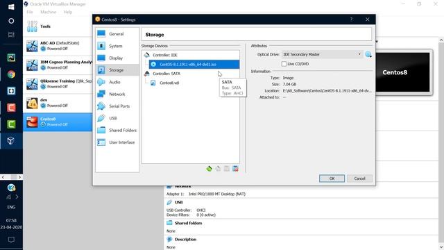Open Help menu in VirtualBox Manager
The height and width of the screenshot is (250, 444).
pos(68,12)
